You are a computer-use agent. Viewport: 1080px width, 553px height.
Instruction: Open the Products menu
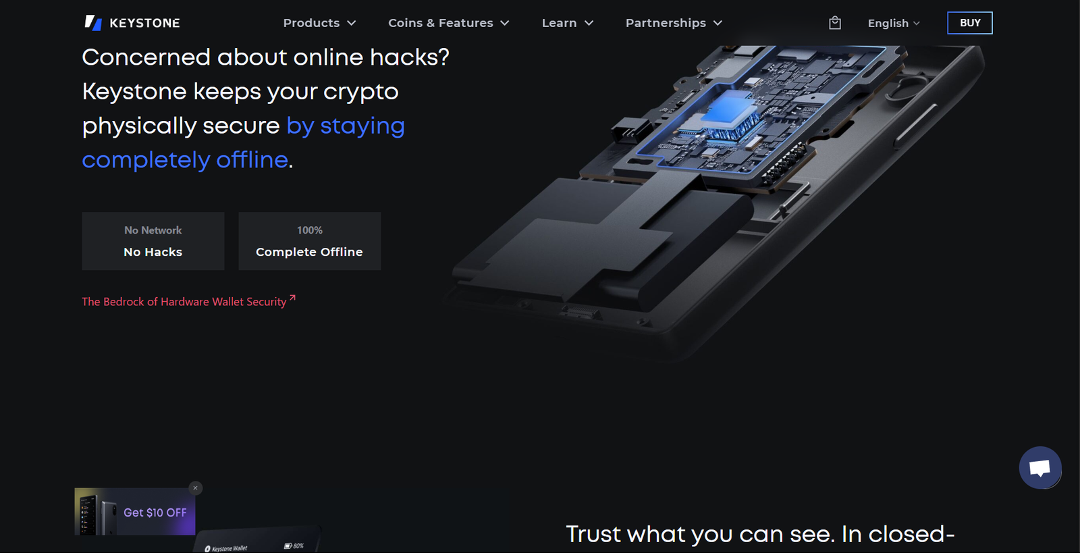click(311, 23)
